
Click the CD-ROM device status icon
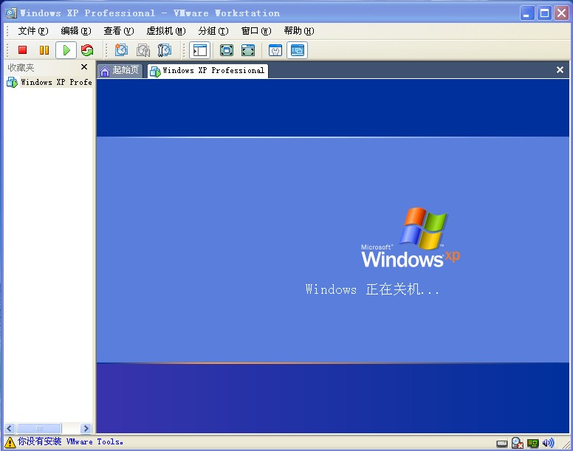pyautogui.click(x=518, y=443)
